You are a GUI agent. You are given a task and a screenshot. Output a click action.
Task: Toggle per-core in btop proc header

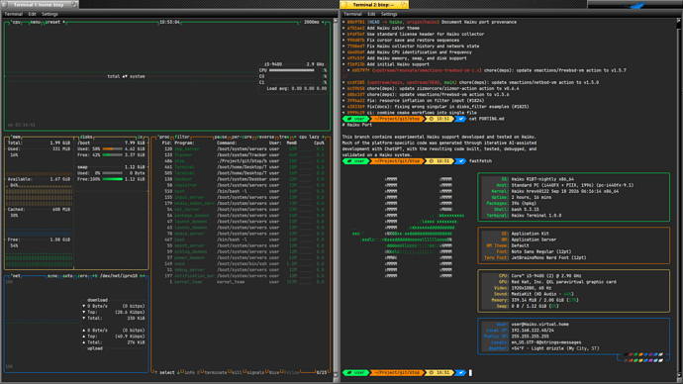pyautogui.click(x=242, y=137)
